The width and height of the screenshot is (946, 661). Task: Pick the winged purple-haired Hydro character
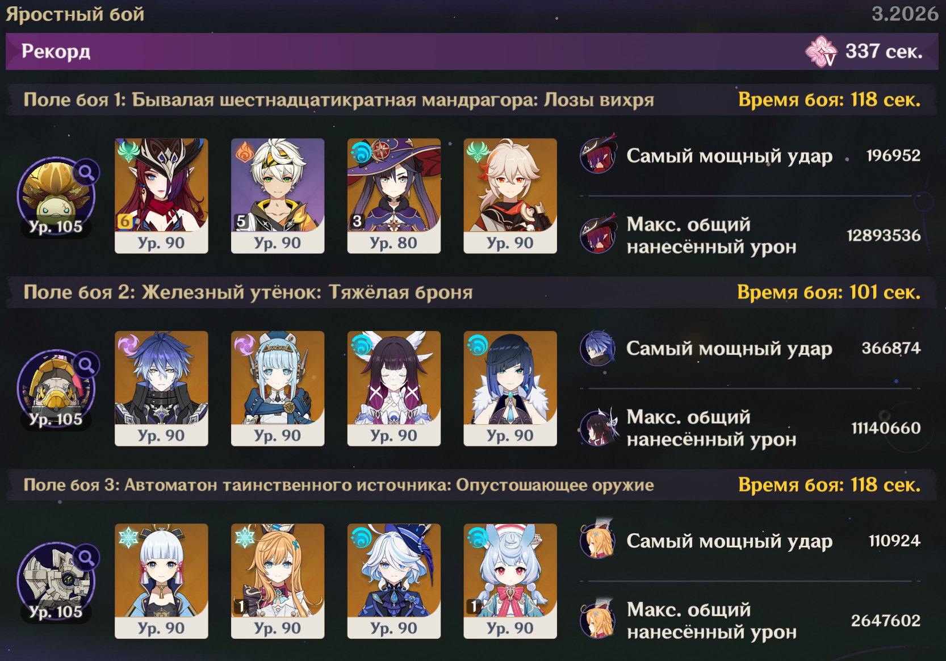(394, 388)
